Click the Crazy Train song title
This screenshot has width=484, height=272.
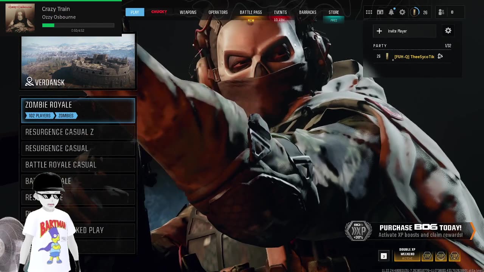pos(56,9)
